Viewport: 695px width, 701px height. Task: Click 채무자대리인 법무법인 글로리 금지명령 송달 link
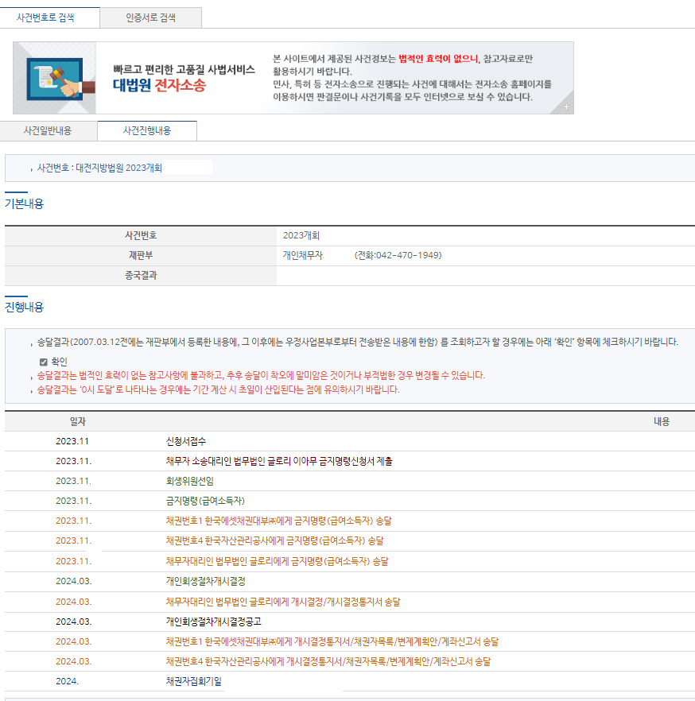[277, 561]
